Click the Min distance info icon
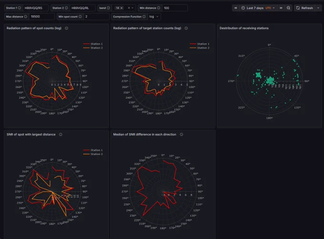The image size is (324, 239). point(159,8)
